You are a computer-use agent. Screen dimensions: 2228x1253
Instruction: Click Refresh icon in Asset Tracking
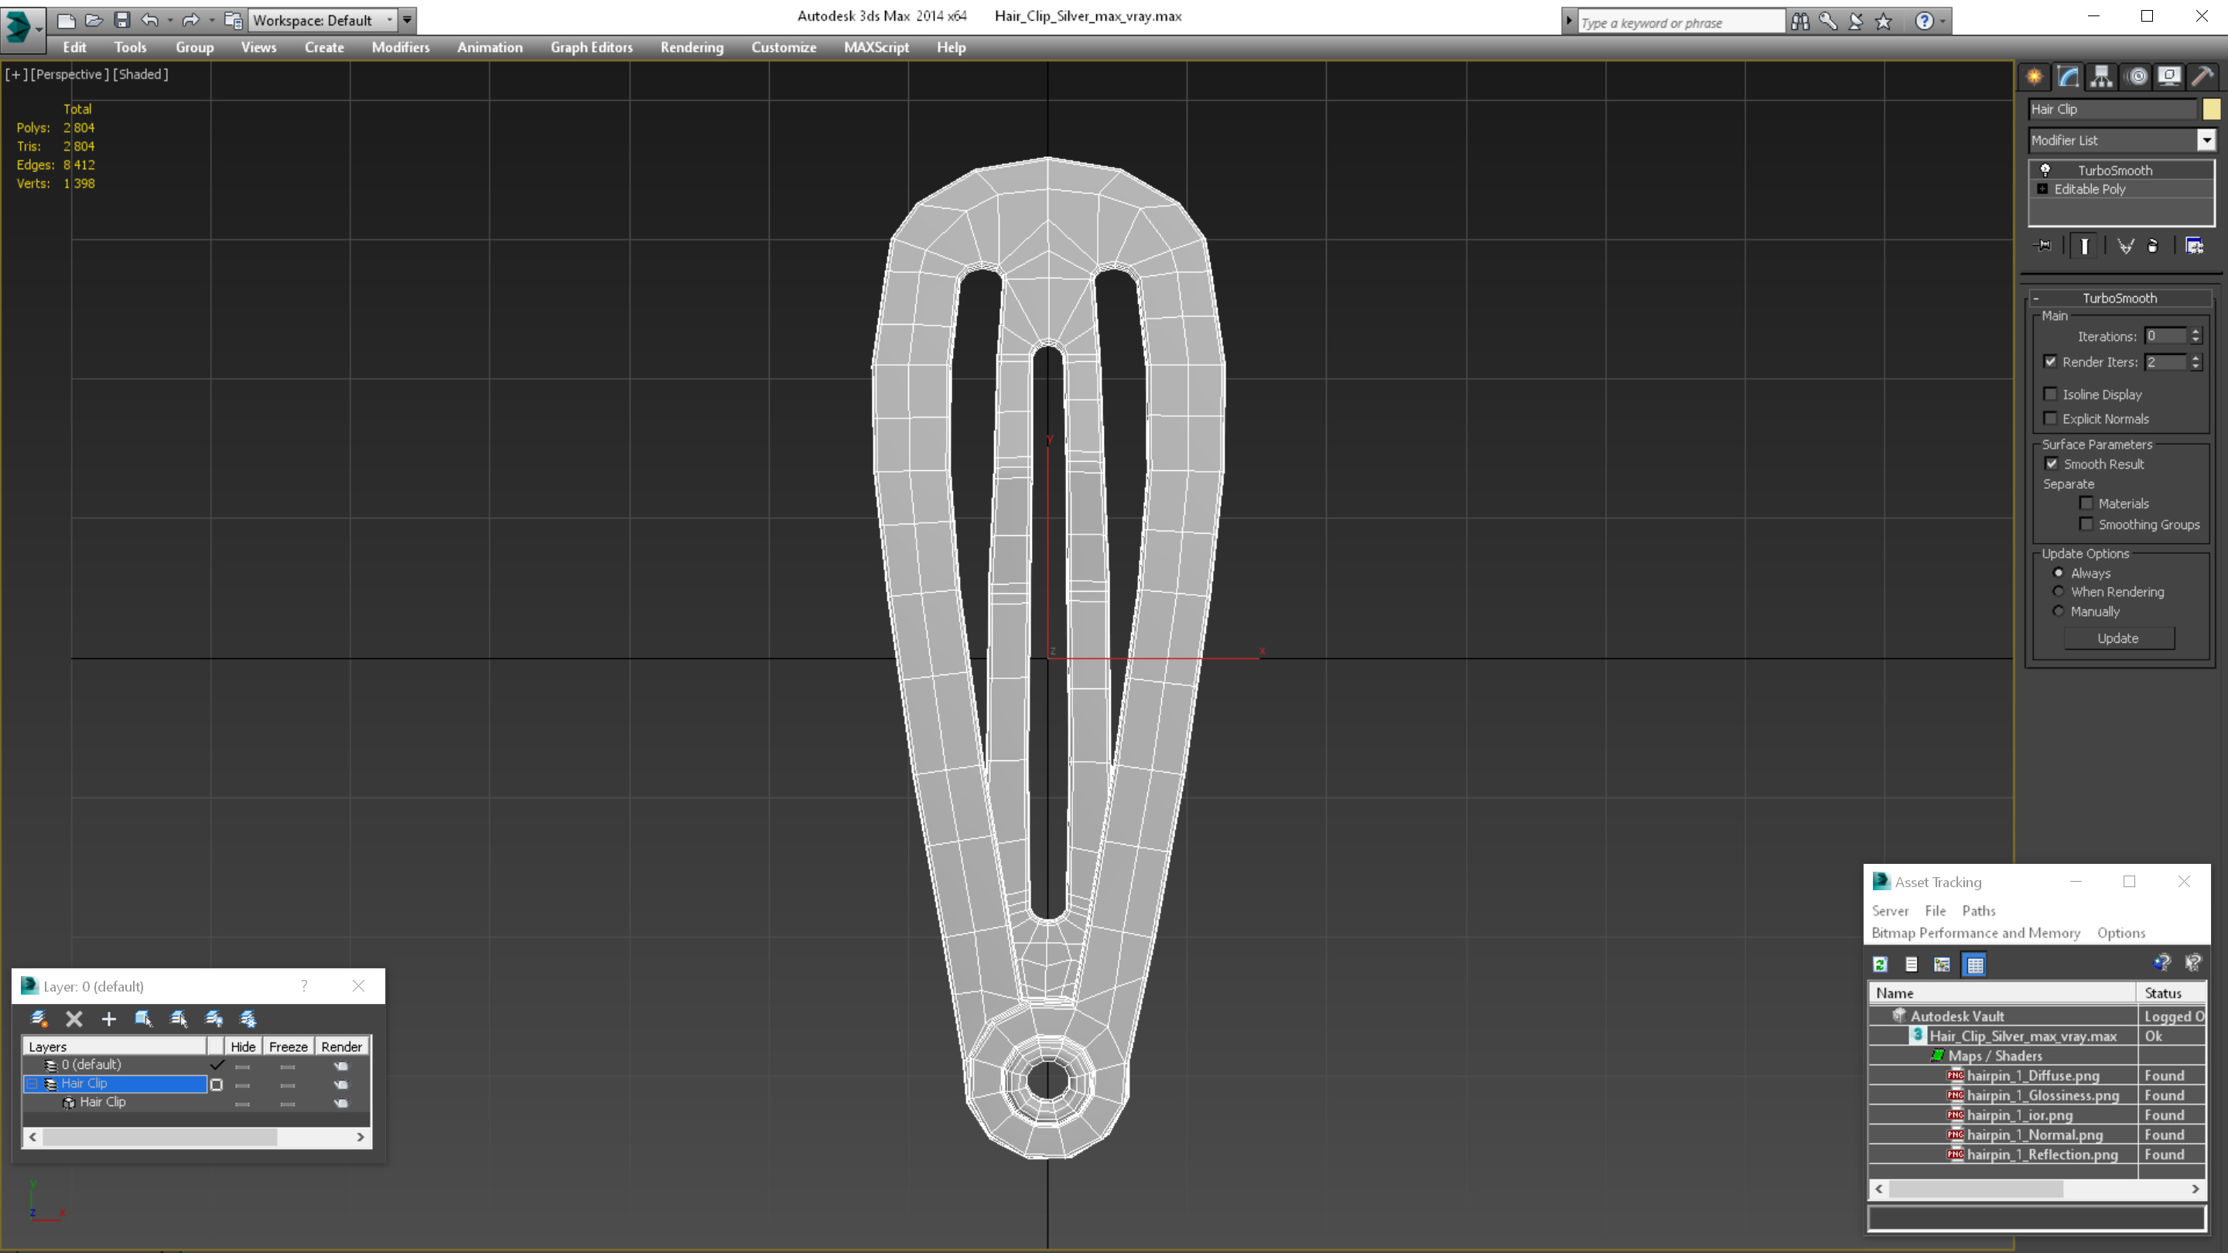[x=1881, y=965]
